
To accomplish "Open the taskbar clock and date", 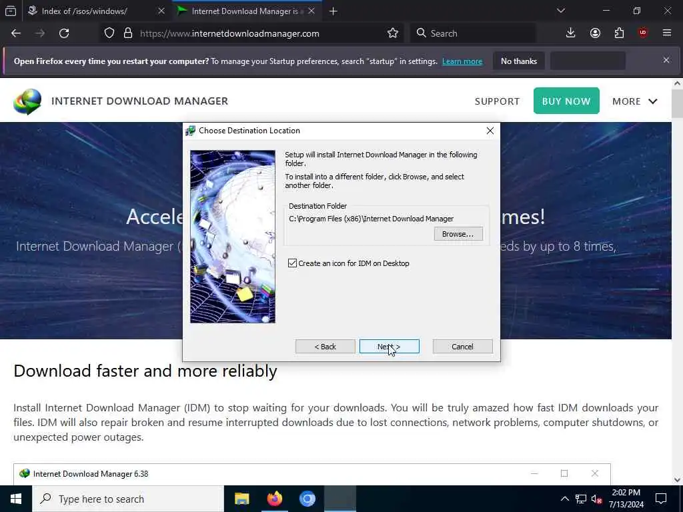I will 626,499.
